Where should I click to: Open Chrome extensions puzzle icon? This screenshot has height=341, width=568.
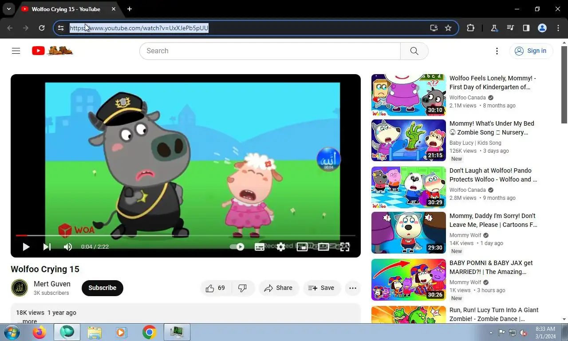click(471, 28)
